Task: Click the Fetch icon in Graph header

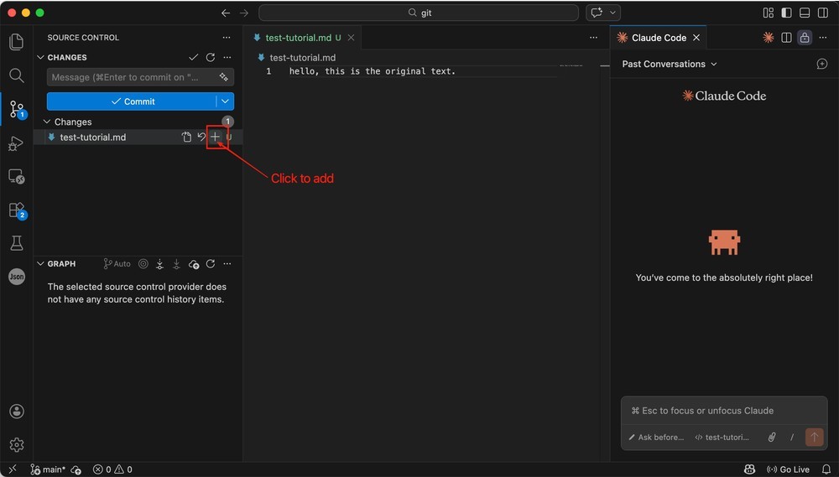Action: coord(159,263)
